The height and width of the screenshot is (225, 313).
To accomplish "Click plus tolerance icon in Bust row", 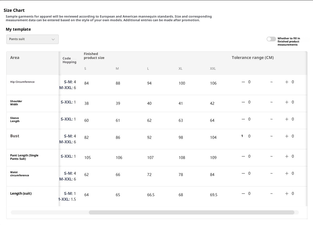I will [x=287, y=136].
